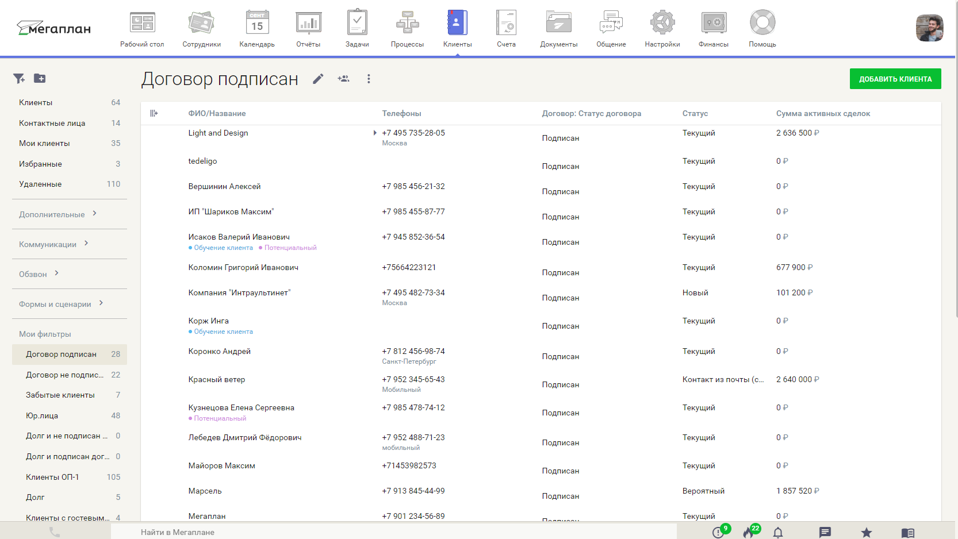
Task: Open the chat messages icon in bottom bar
Action: point(825,533)
